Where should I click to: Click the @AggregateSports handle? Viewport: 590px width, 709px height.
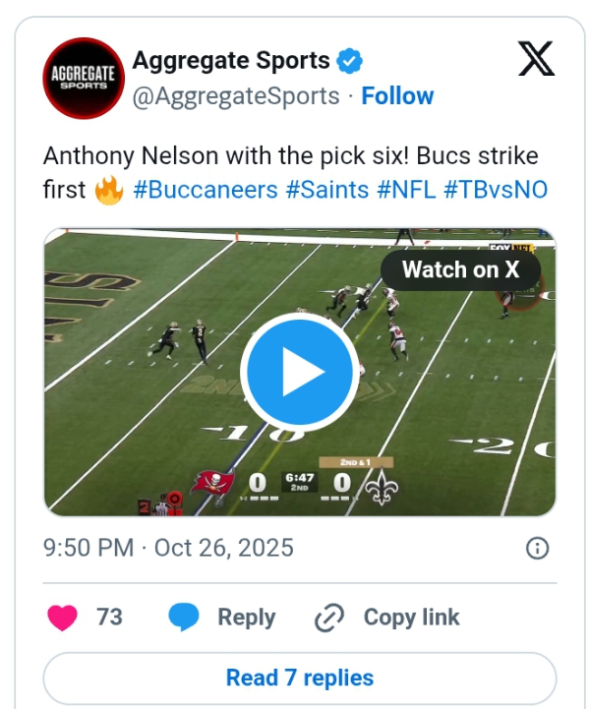pos(236,96)
